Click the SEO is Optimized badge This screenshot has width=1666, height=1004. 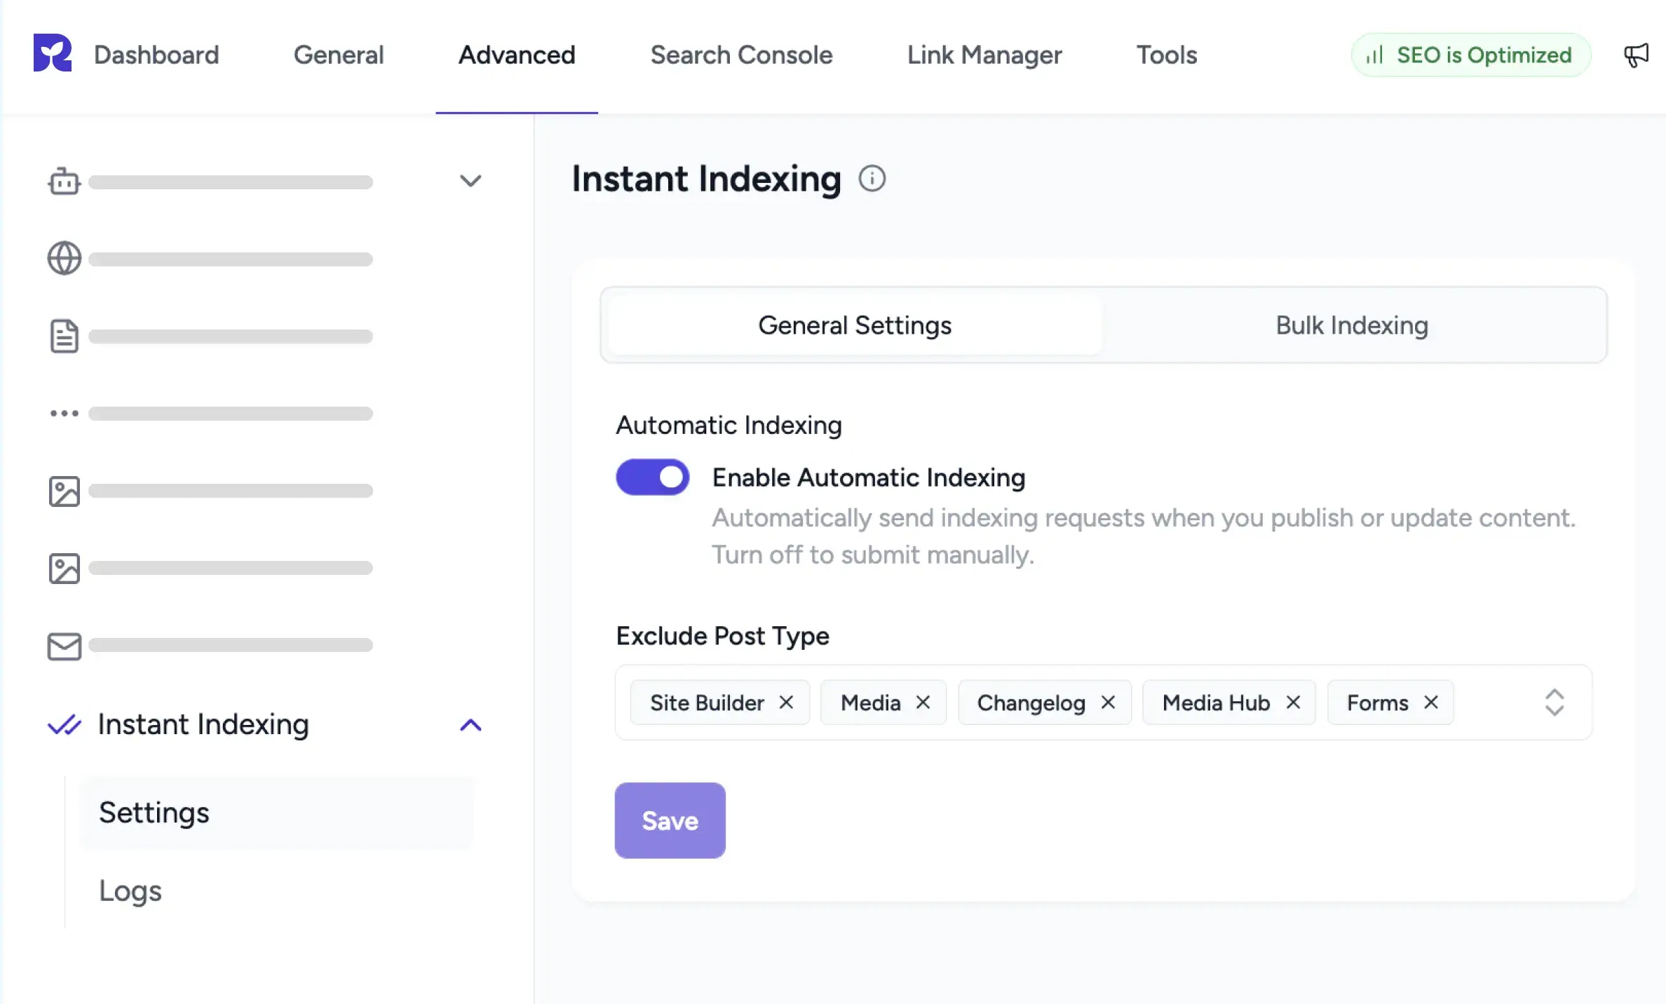coord(1470,55)
